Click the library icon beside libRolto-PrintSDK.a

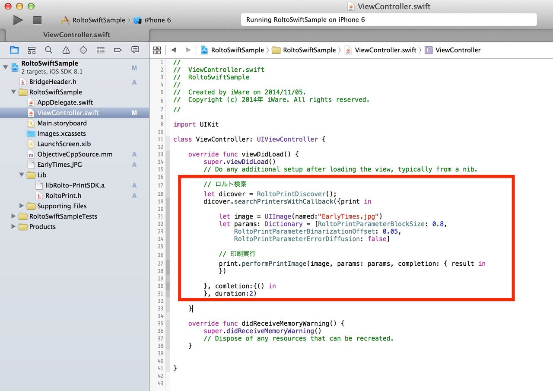(x=39, y=185)
